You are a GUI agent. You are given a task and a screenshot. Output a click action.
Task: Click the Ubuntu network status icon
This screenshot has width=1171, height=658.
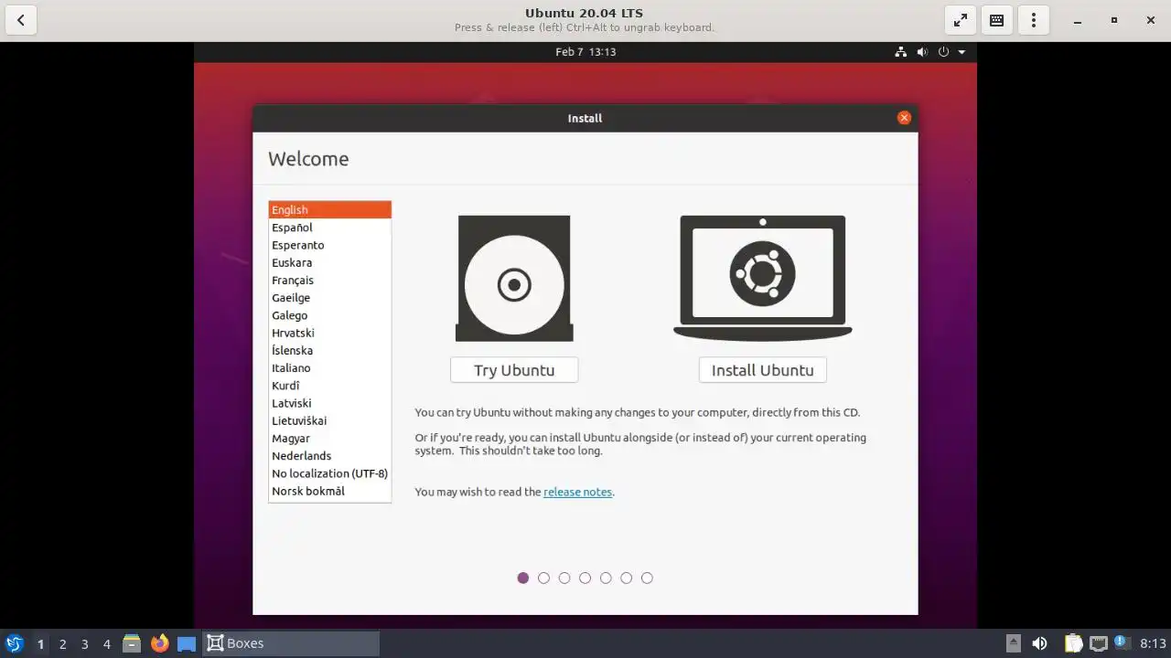(x=900, y=52)
